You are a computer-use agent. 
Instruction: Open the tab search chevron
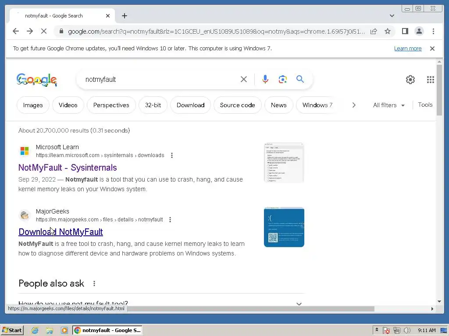[392, 16]
